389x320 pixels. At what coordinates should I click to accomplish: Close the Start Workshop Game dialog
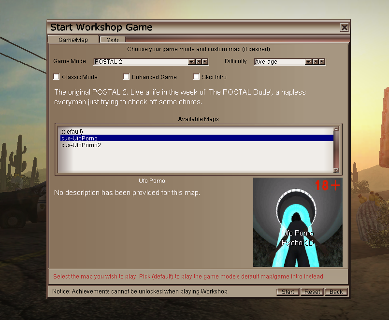click(x=345, y=27)
